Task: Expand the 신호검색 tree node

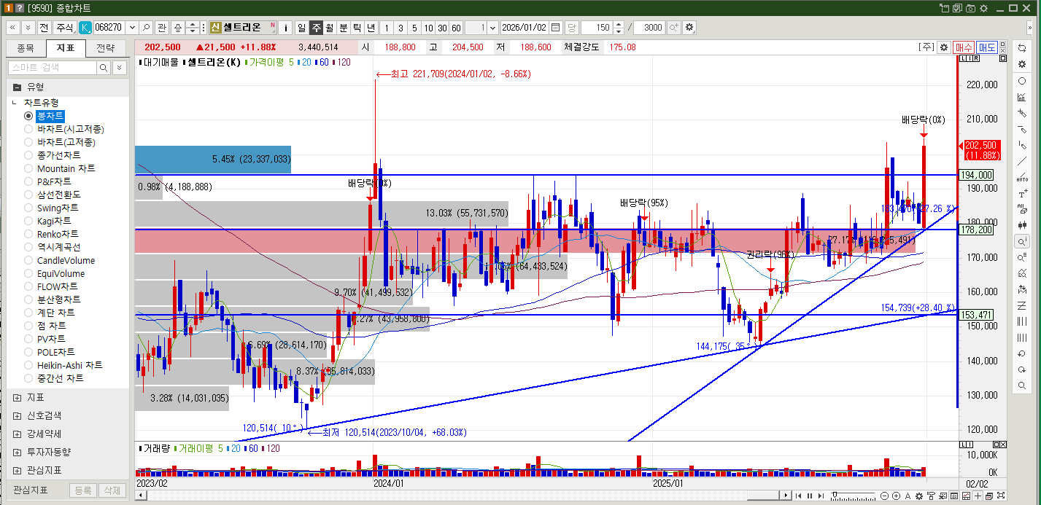Action: (x=17, y=415)
